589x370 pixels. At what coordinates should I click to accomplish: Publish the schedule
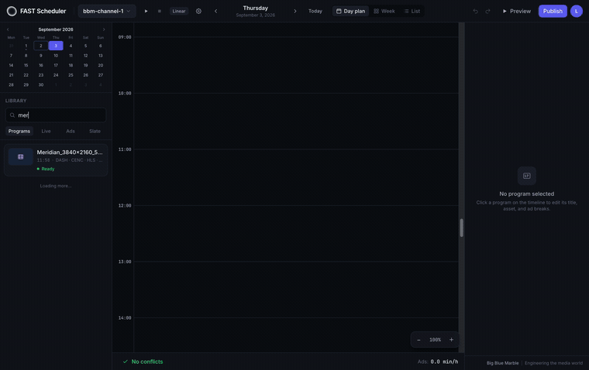[x=553, y=12]
